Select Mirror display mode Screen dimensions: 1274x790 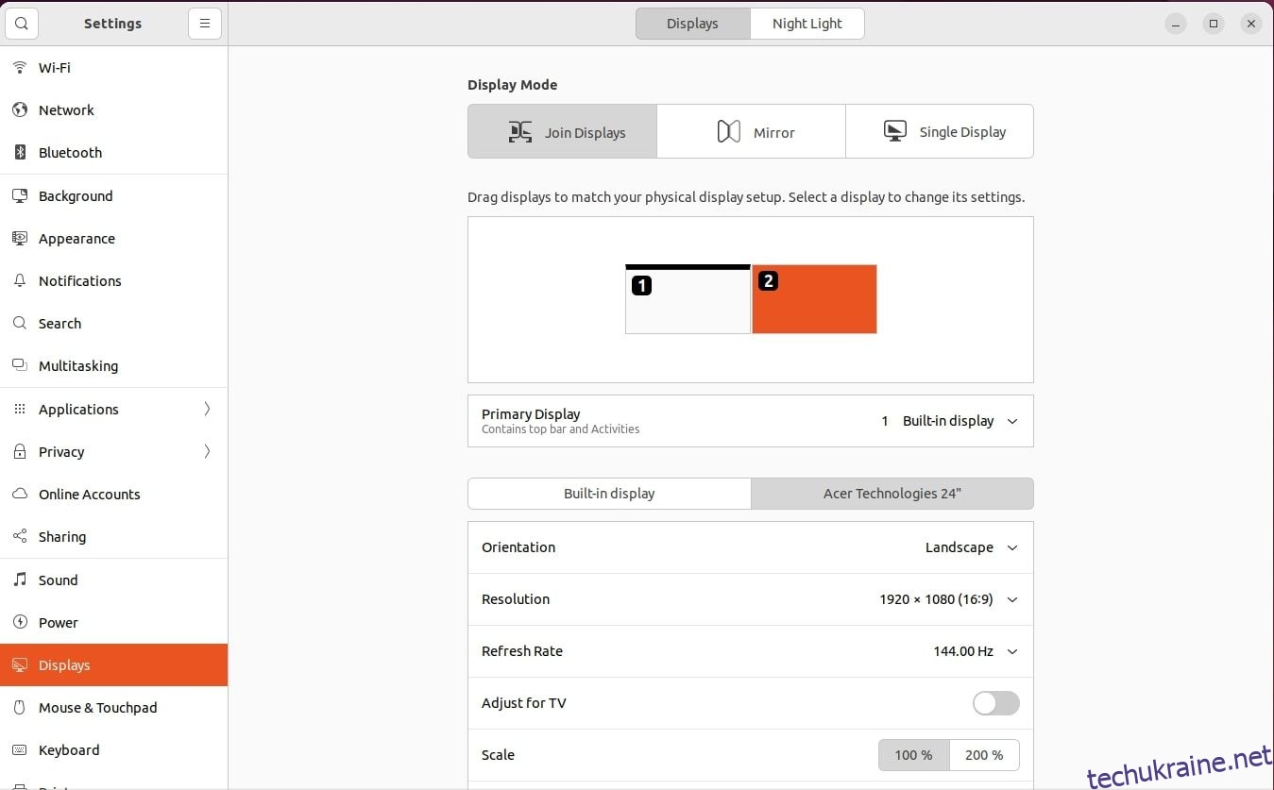751,131
